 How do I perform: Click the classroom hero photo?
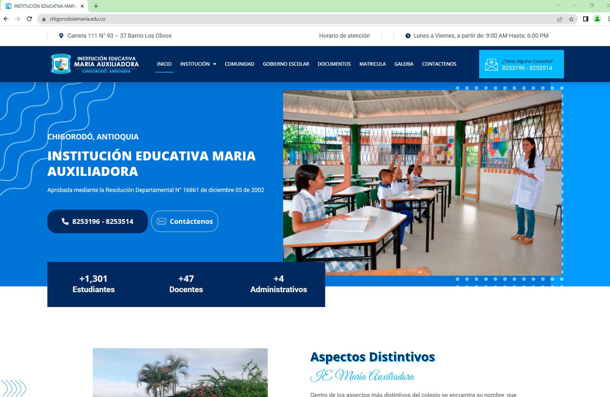point(422,183)
